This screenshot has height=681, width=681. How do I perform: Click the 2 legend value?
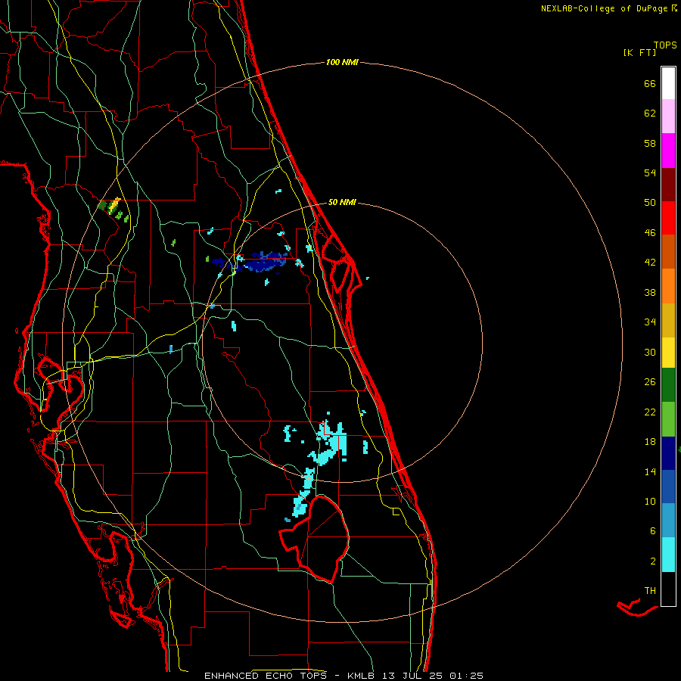(x=652, y=561)
